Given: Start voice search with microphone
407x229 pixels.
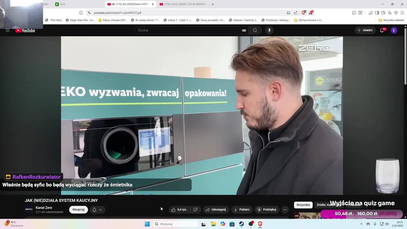Looking at the screenshot, I should pos(269,30).
